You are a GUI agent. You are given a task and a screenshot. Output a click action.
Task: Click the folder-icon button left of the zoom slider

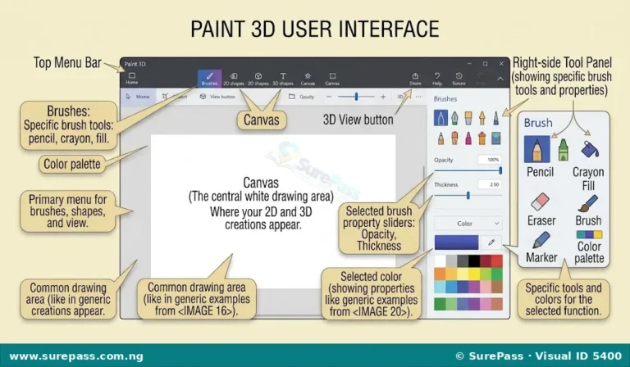click(x=301, y=97)
